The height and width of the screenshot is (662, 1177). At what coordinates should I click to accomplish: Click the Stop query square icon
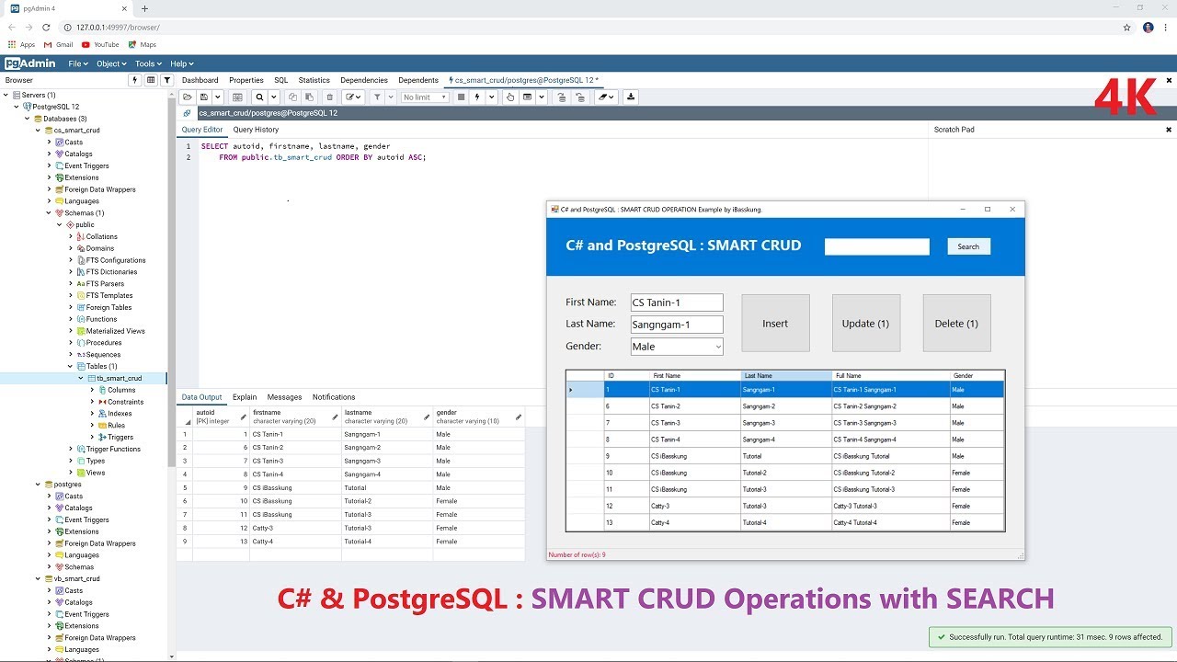click(461, 97)
